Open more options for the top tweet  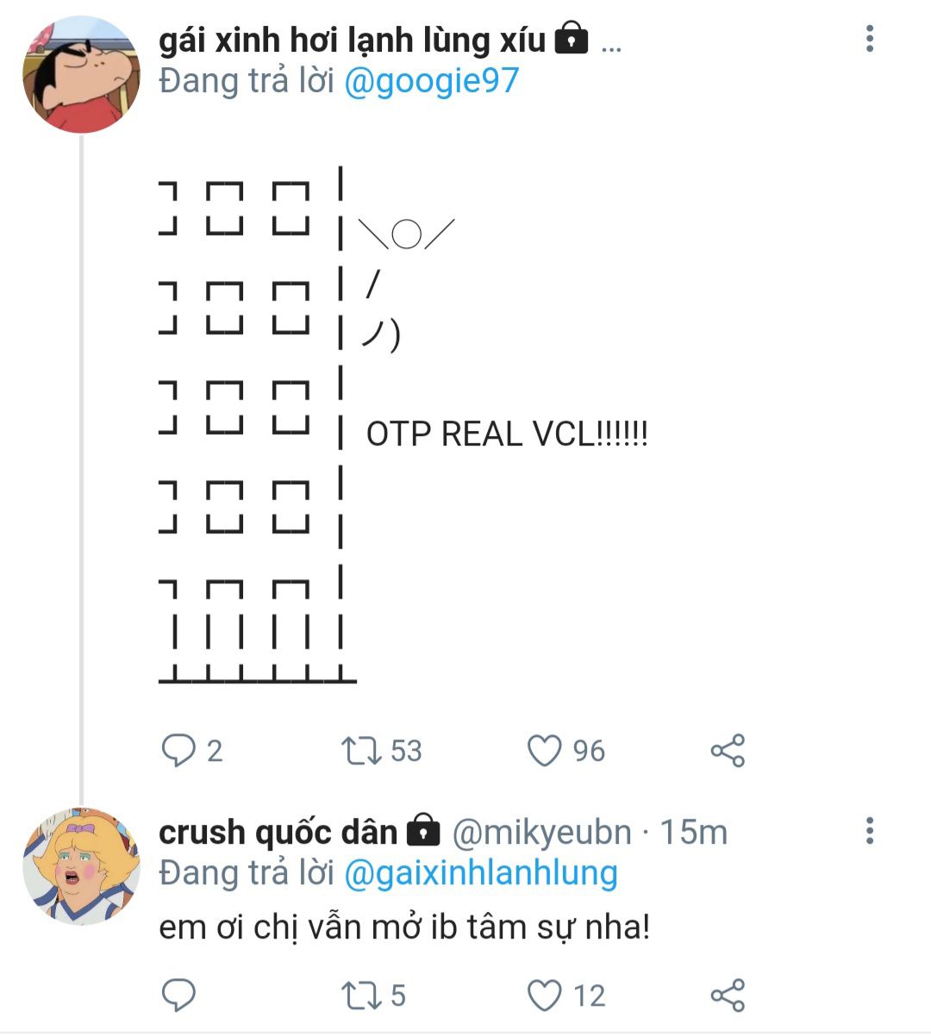[x=870, y=39]
